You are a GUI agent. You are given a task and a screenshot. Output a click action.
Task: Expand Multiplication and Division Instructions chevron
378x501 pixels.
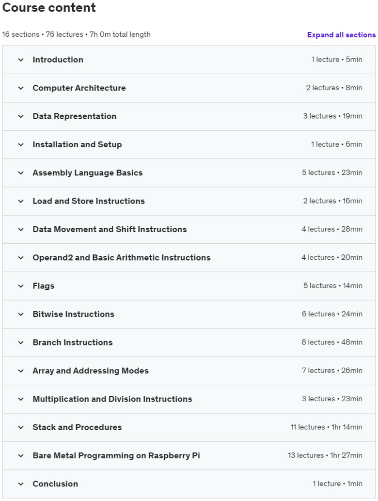(x=21, y=399)
